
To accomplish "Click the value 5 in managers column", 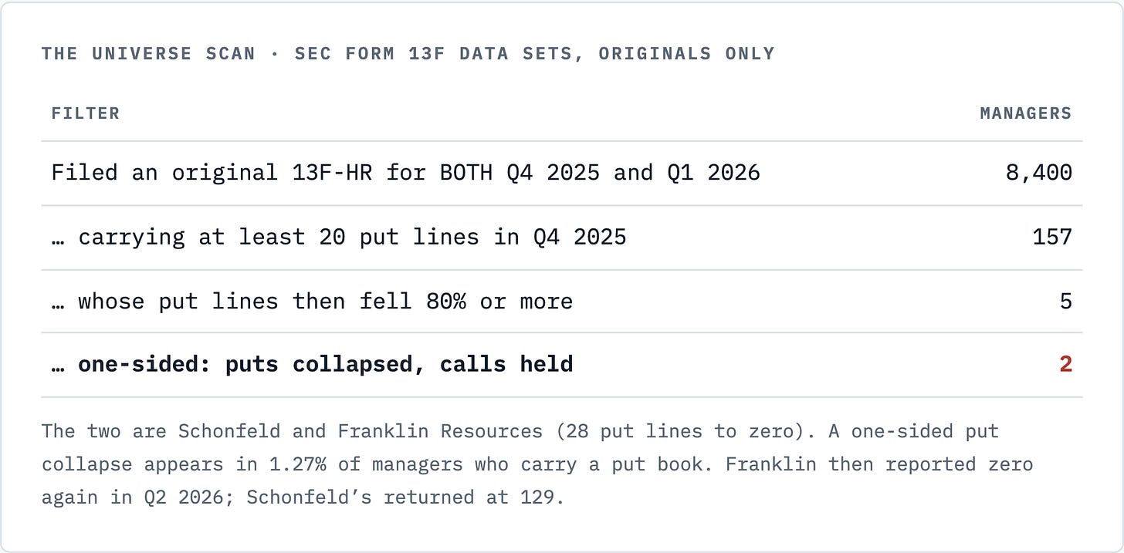I will tap(1066, 301).
